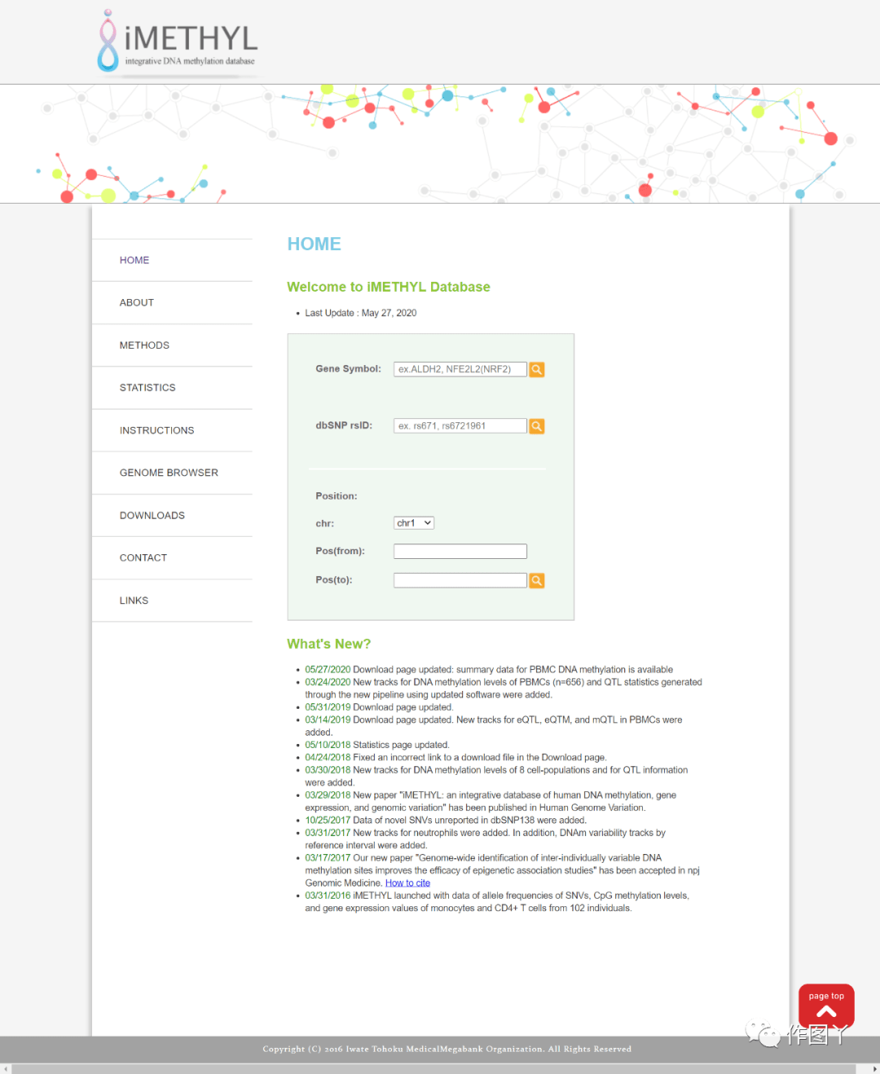The image size is (880, 1074).
Task: Click the horizontal scrollbar at page bottom
Action: 433,1068
